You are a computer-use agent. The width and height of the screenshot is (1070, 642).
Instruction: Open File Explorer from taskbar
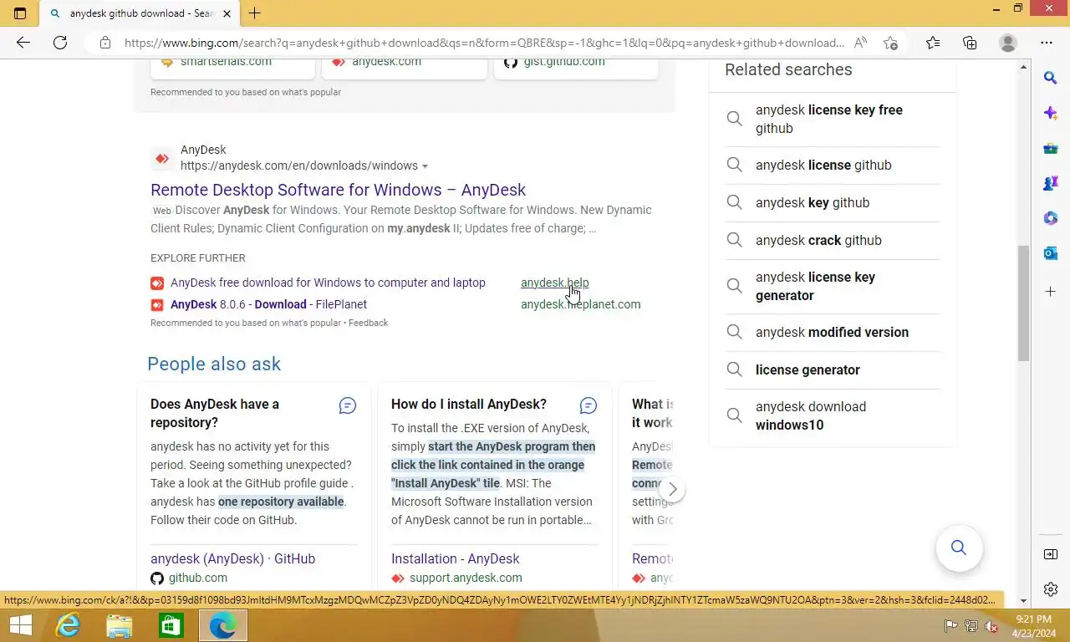click(x=120, y=625)
